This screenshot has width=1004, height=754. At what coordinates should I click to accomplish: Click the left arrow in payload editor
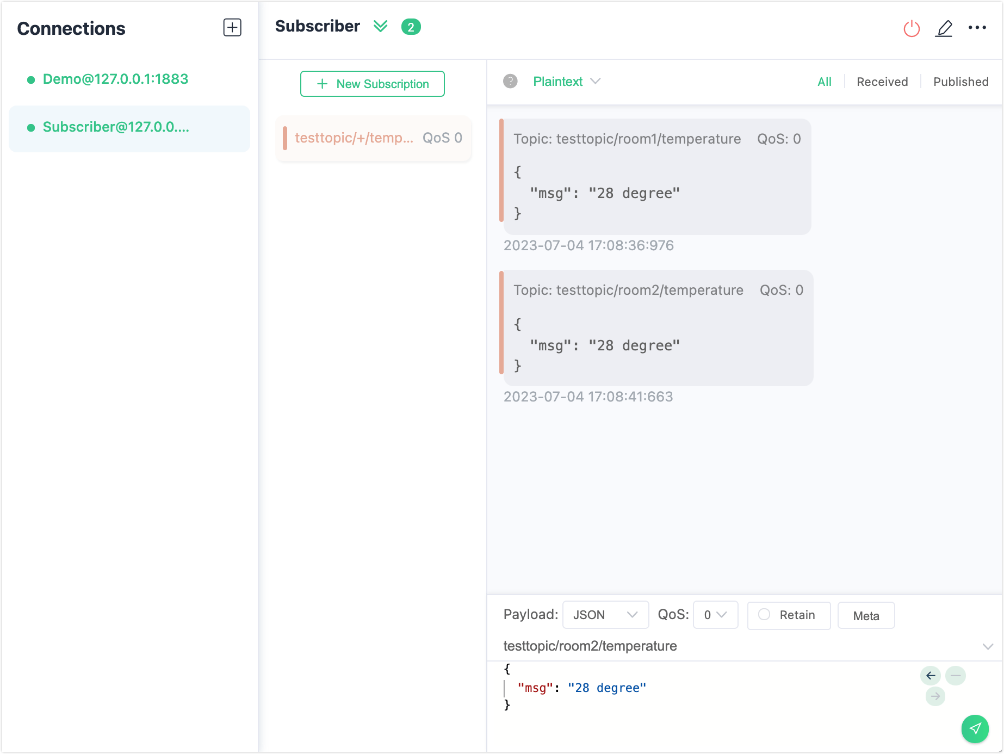click(931, 675)
